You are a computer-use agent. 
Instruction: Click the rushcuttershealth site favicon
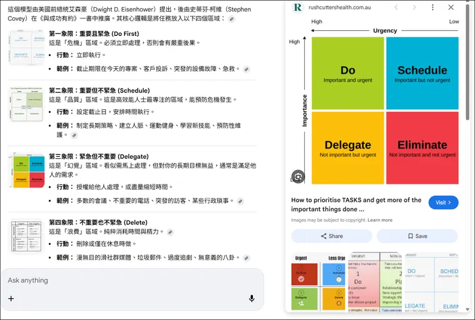(298, 7)
